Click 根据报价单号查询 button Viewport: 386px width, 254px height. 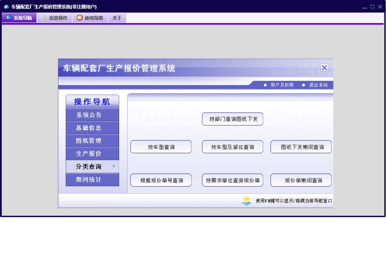[x=161, y=180]
